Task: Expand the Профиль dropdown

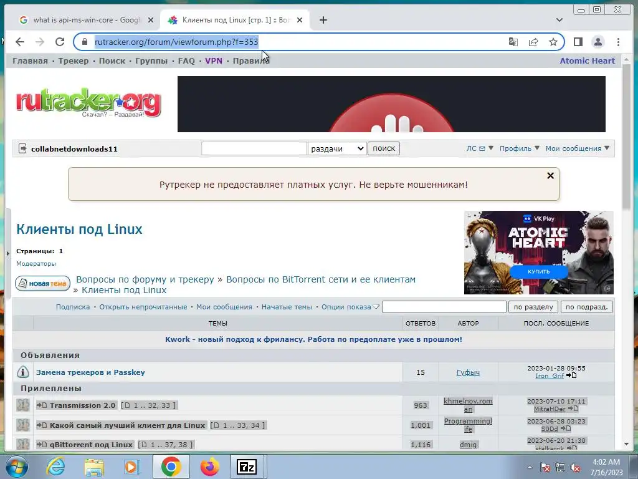Action: point(519,148)
